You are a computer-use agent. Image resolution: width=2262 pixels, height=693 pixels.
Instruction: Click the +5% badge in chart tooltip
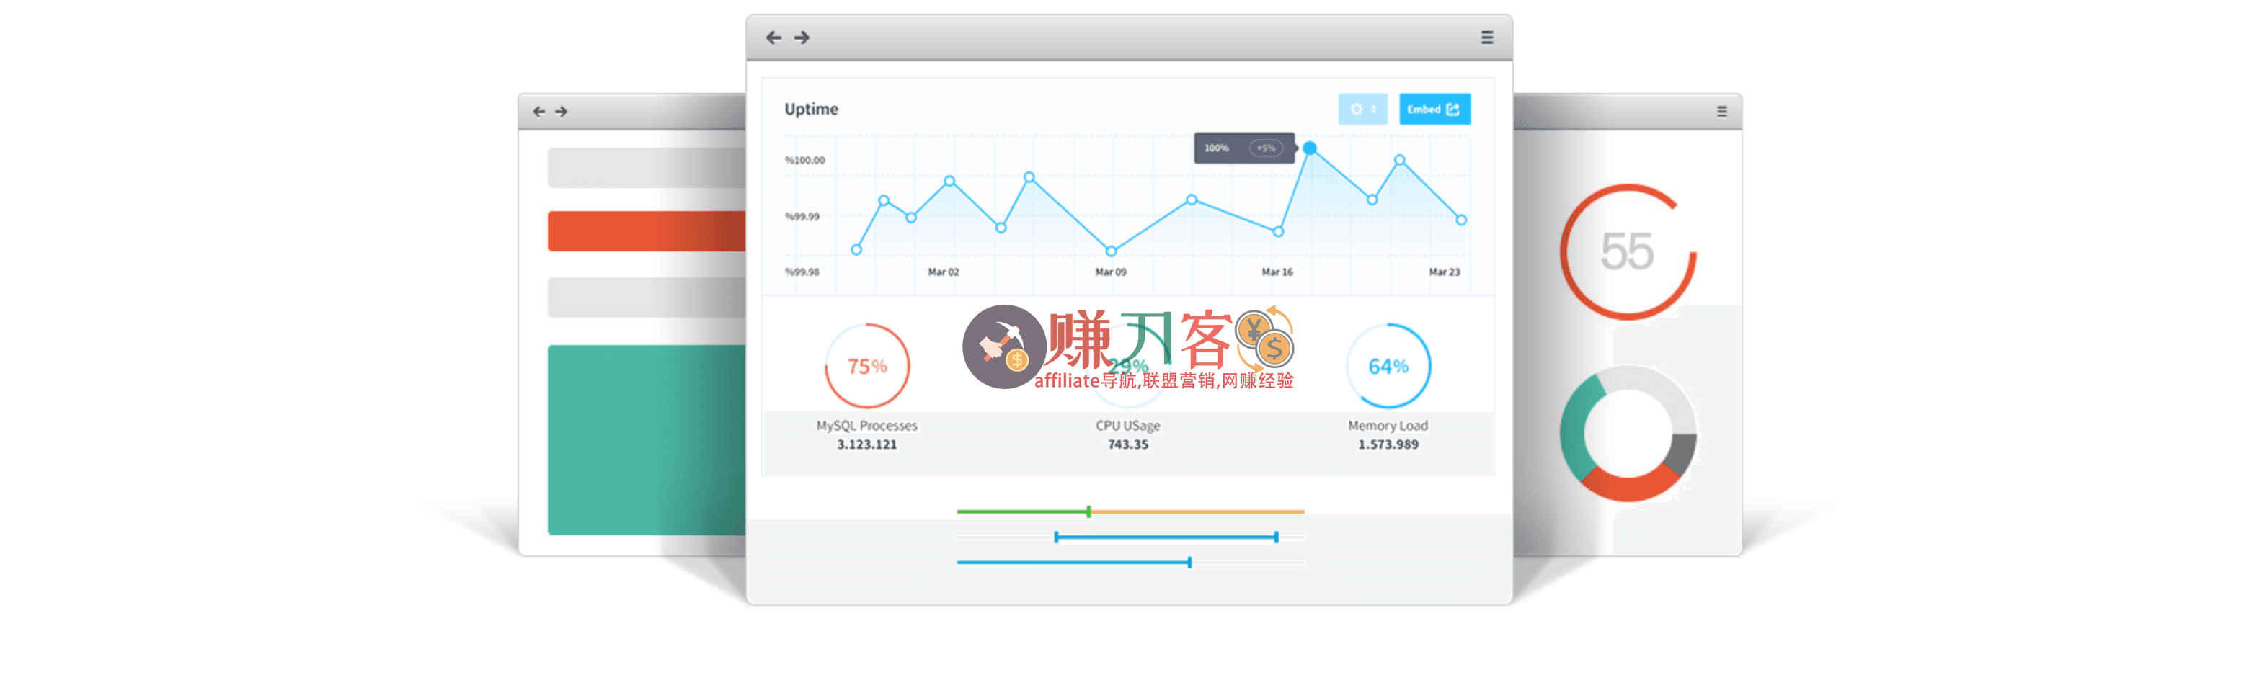pos(1265,148)
